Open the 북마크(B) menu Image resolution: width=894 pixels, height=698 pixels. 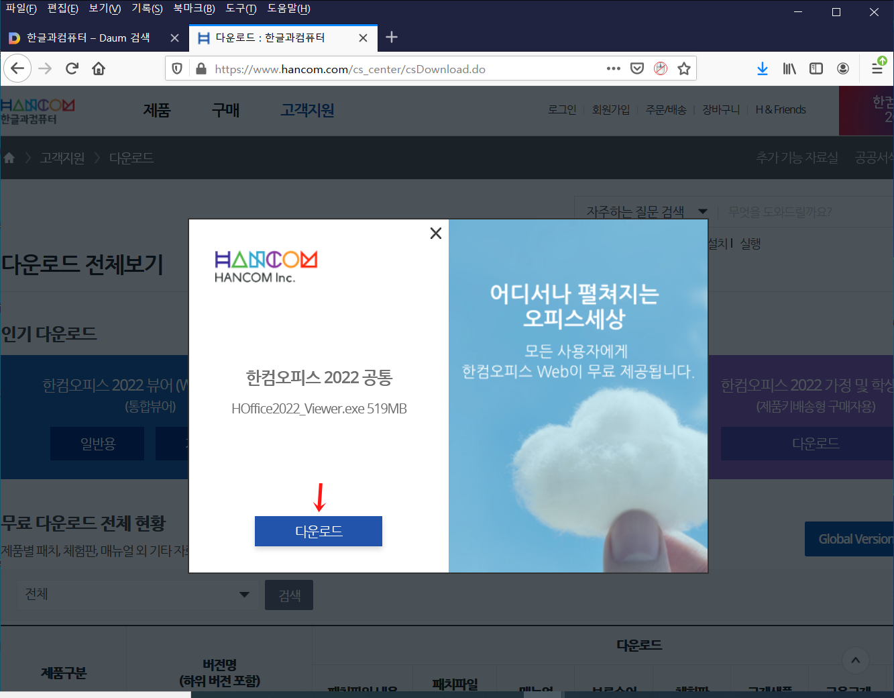click(x=194, y=9)
